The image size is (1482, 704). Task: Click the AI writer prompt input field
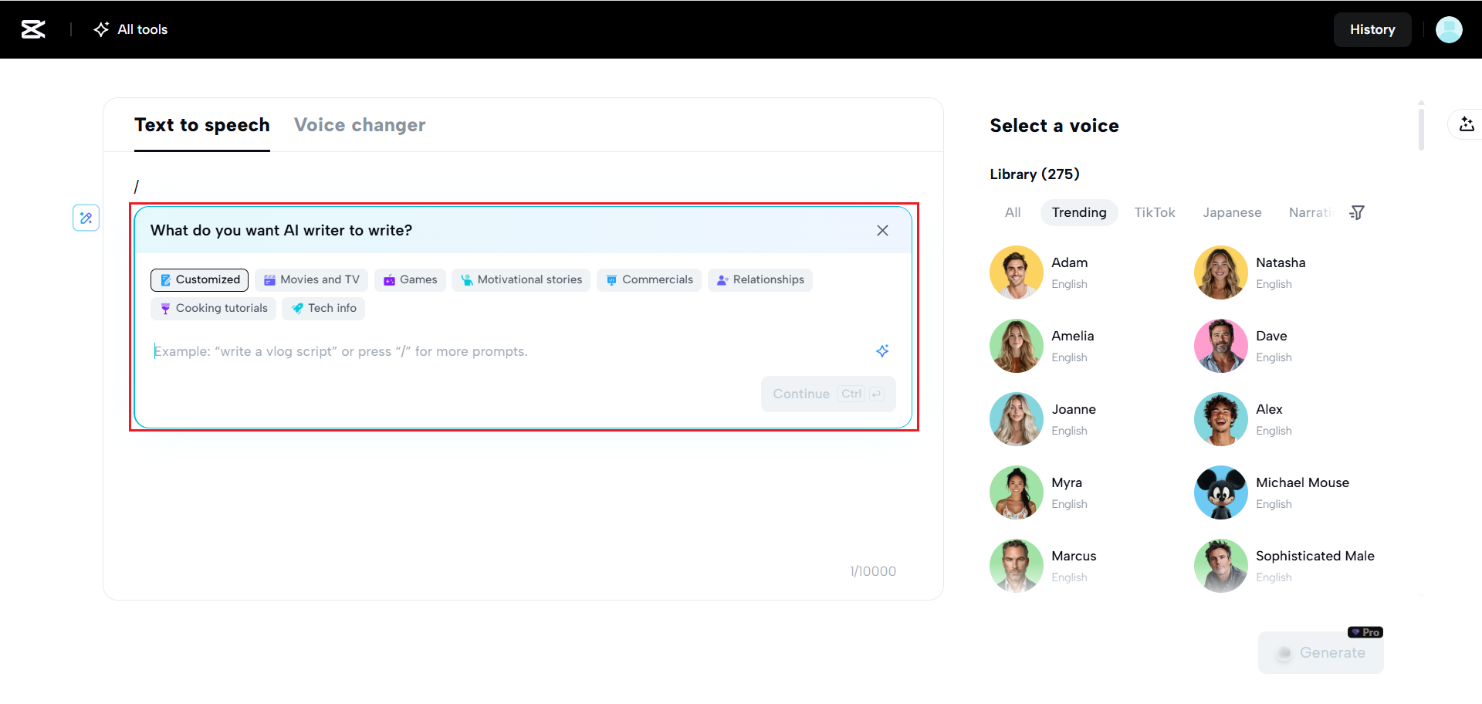coord(509,351)
